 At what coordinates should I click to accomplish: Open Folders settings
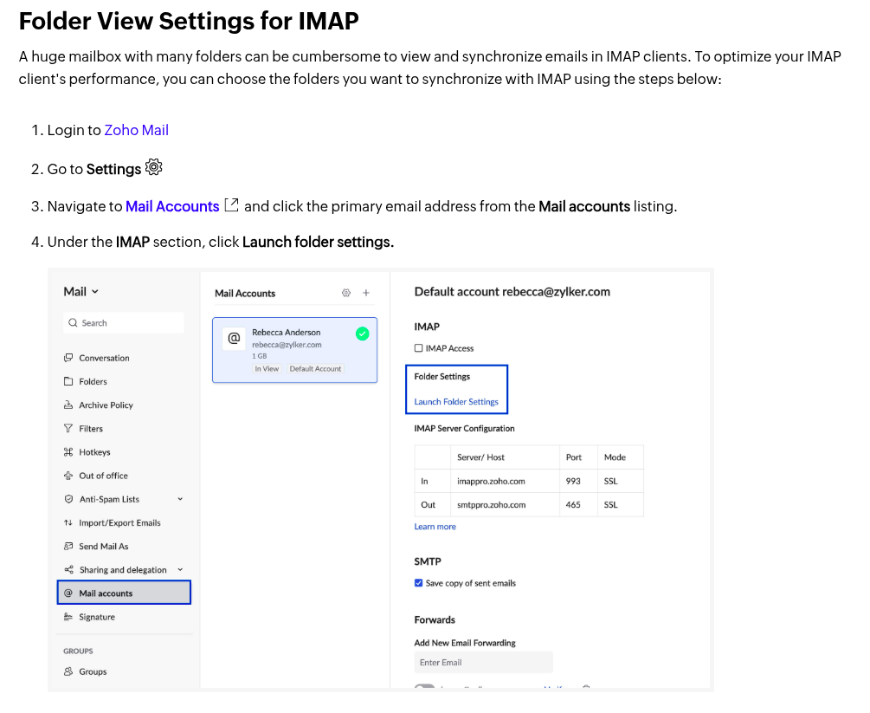(x=93, y=381)
